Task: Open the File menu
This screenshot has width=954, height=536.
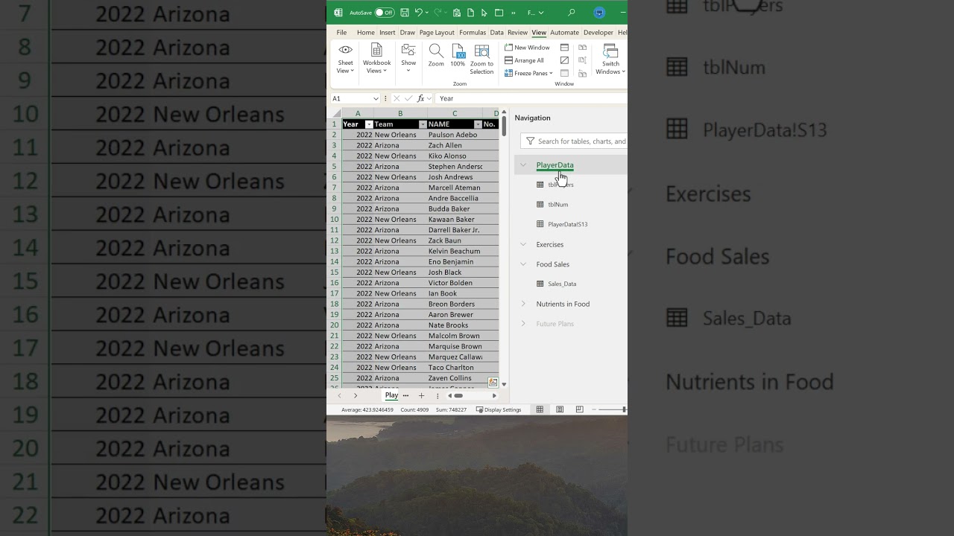Action: (x=341, y=33)
